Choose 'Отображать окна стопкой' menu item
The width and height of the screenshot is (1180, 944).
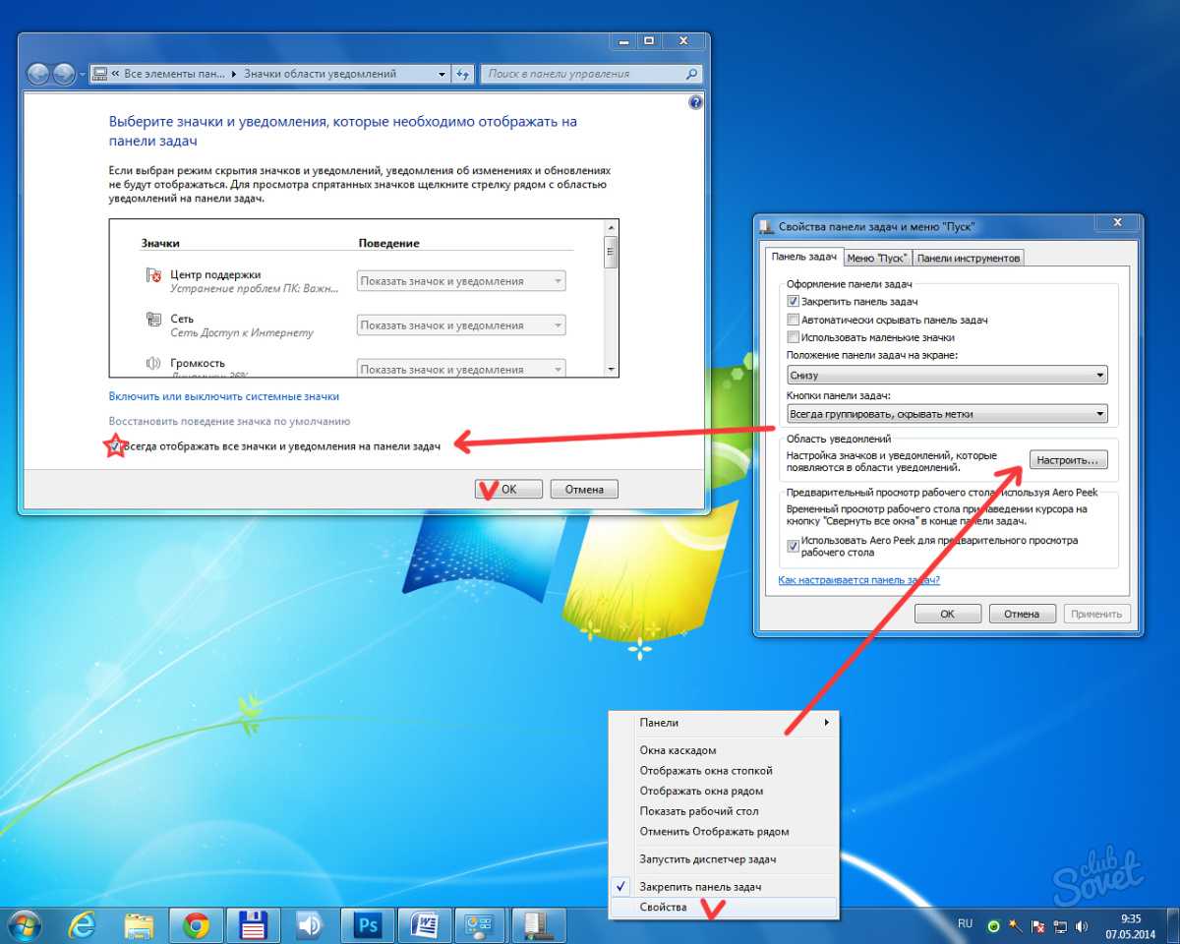[723, 771]
